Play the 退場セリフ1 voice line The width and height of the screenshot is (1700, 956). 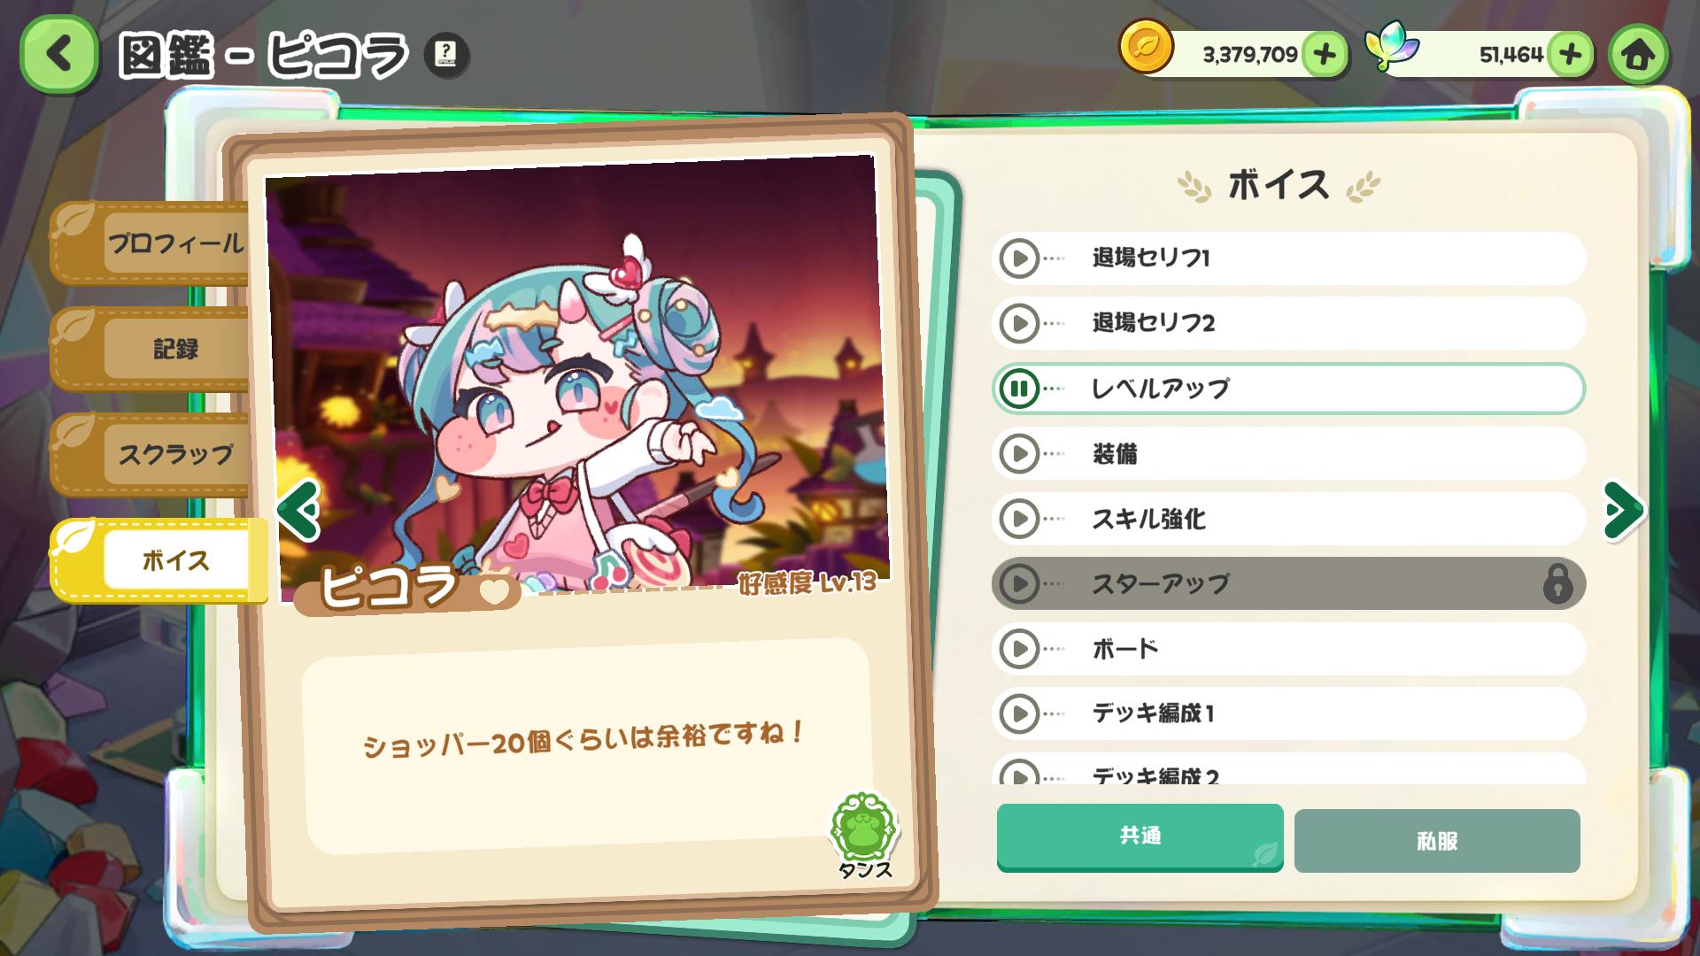(x=1019, y=258)
